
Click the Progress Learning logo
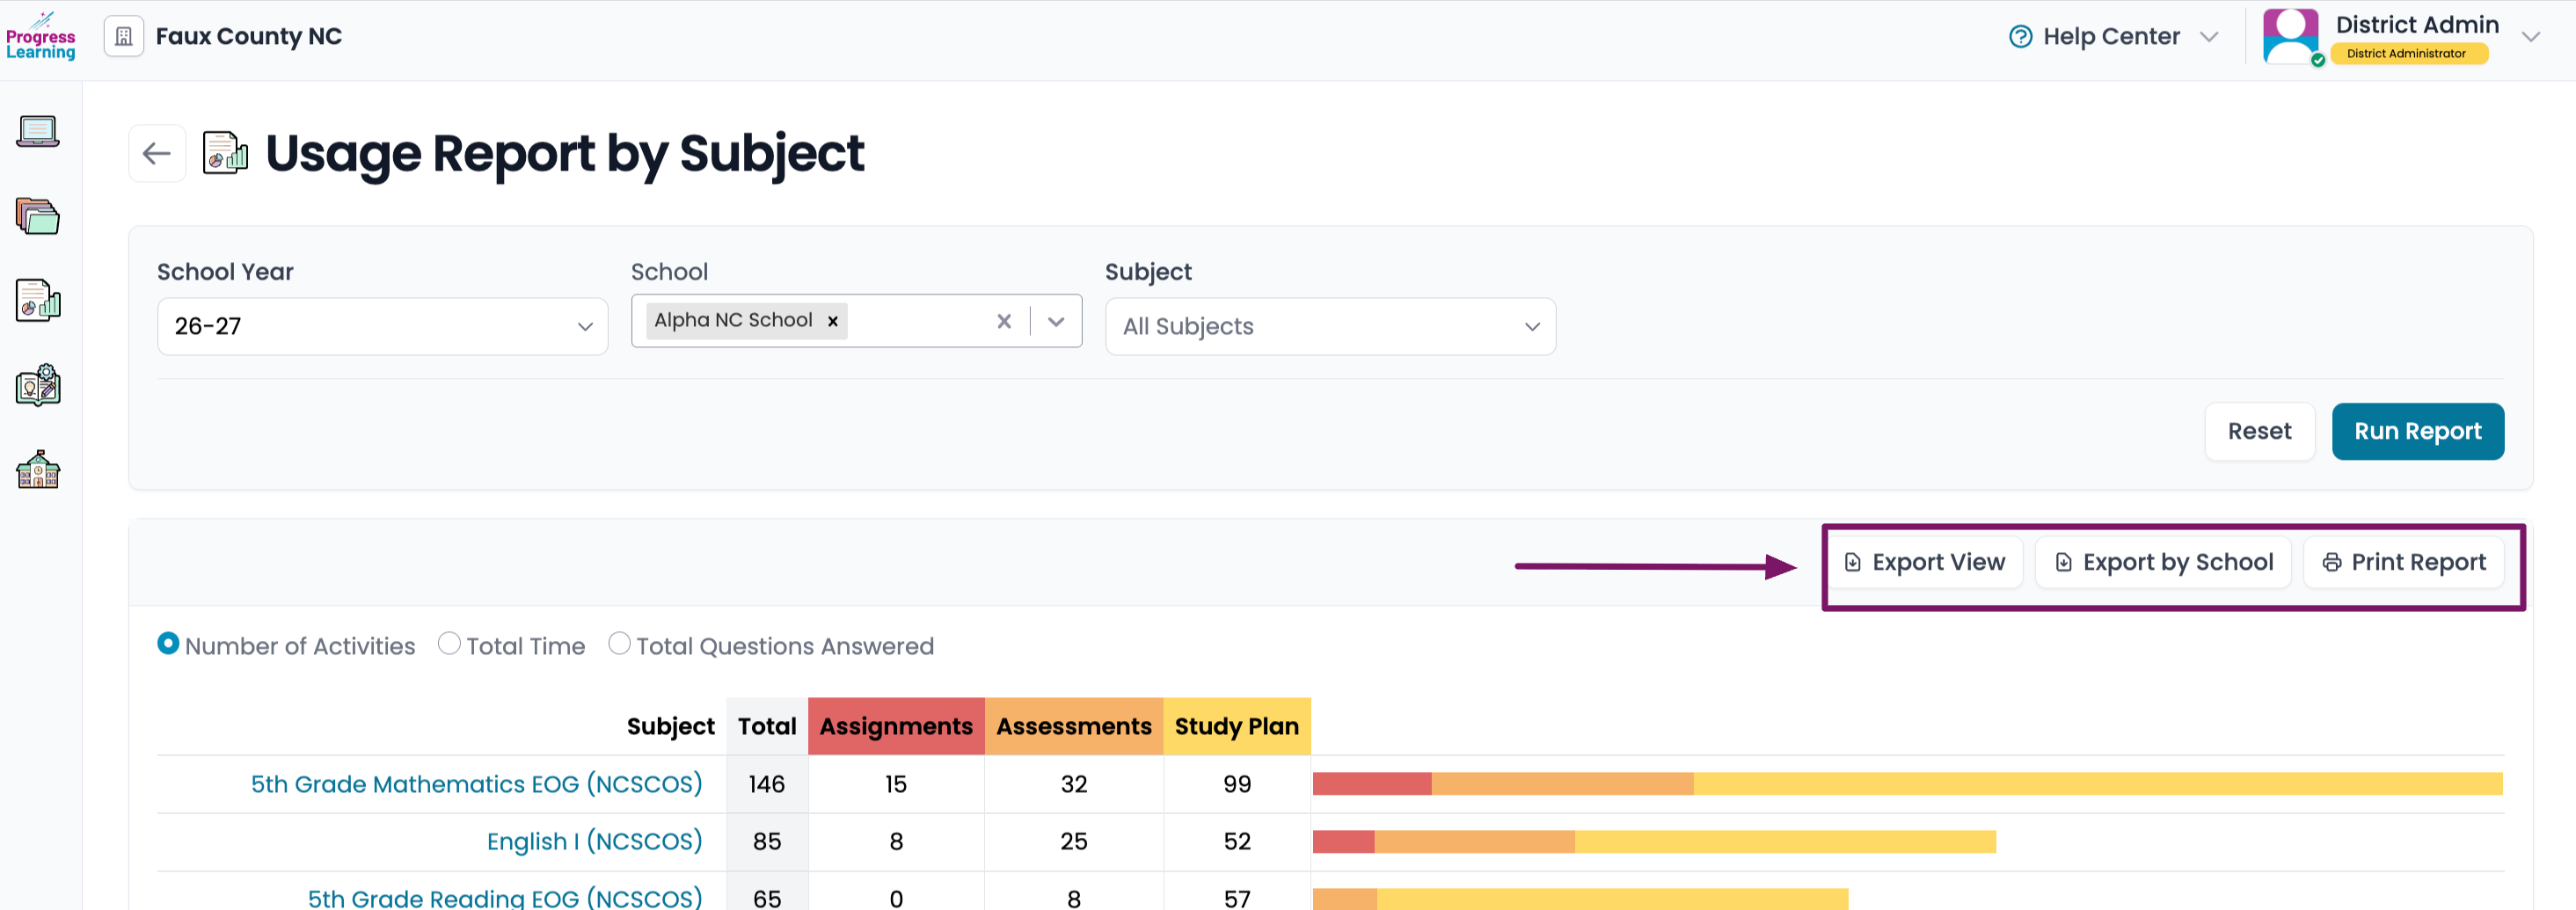click(40, 37)
